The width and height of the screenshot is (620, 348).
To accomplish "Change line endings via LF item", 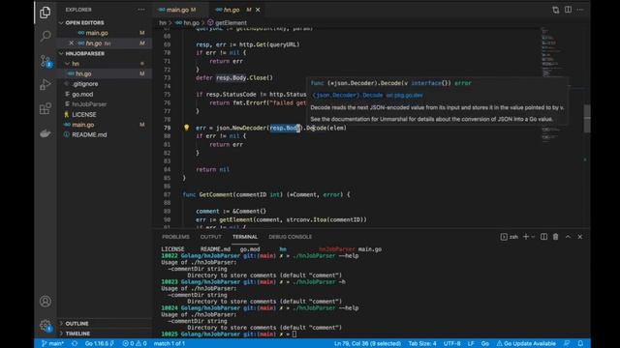I will (471, 343).
